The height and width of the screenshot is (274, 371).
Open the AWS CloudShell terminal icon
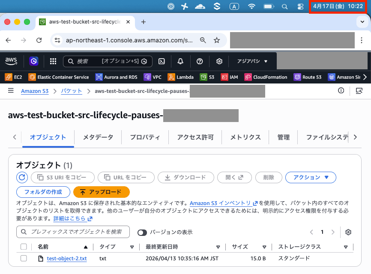162,61
